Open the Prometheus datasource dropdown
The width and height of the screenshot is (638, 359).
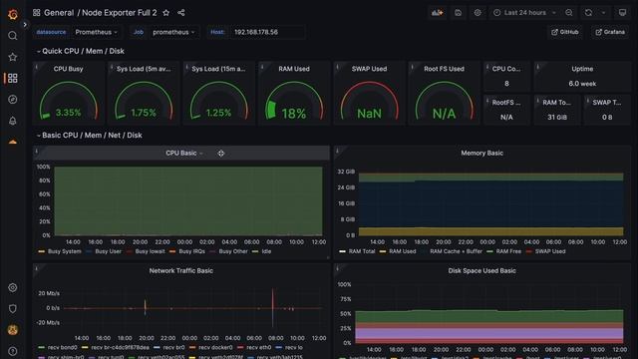pos(96,32)
